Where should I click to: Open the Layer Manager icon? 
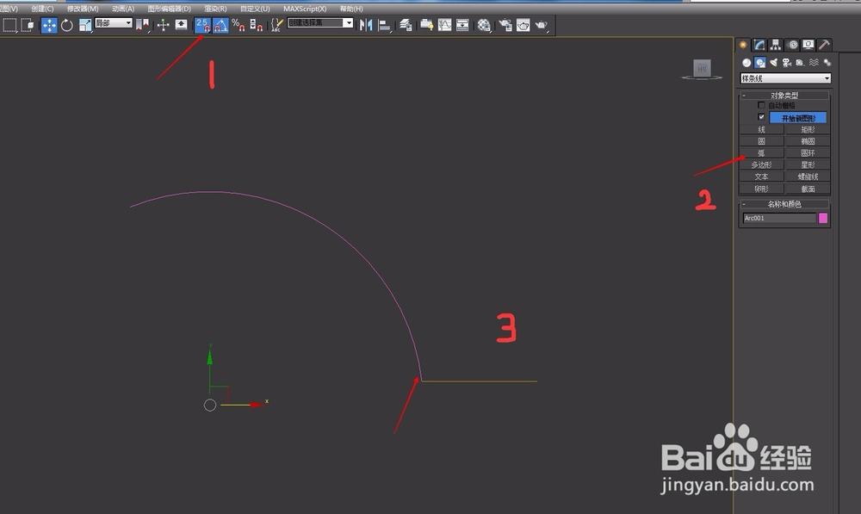pyautogui.click(x=406, y=25)
